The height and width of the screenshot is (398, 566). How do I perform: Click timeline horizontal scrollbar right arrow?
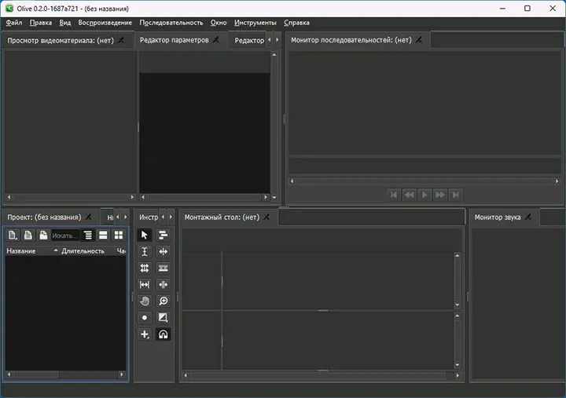click(458, 376)
